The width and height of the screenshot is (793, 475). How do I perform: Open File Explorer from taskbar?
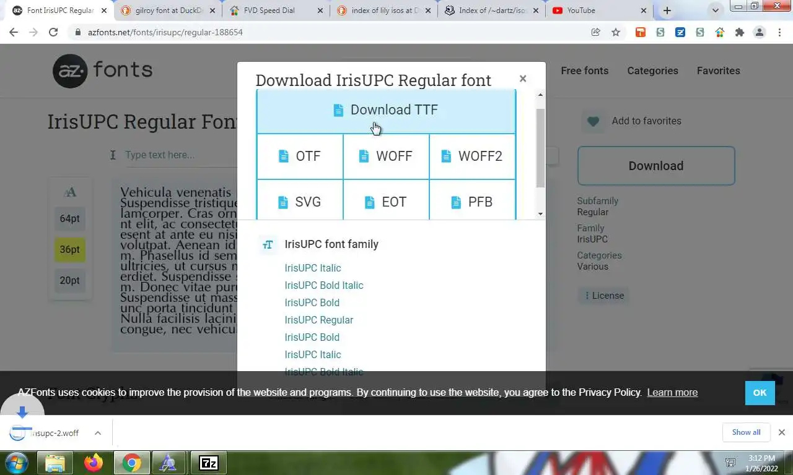tap(55, 463)
